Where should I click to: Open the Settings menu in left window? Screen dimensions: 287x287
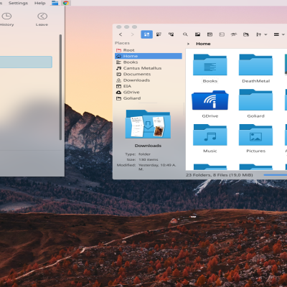[x=18, y=3]
